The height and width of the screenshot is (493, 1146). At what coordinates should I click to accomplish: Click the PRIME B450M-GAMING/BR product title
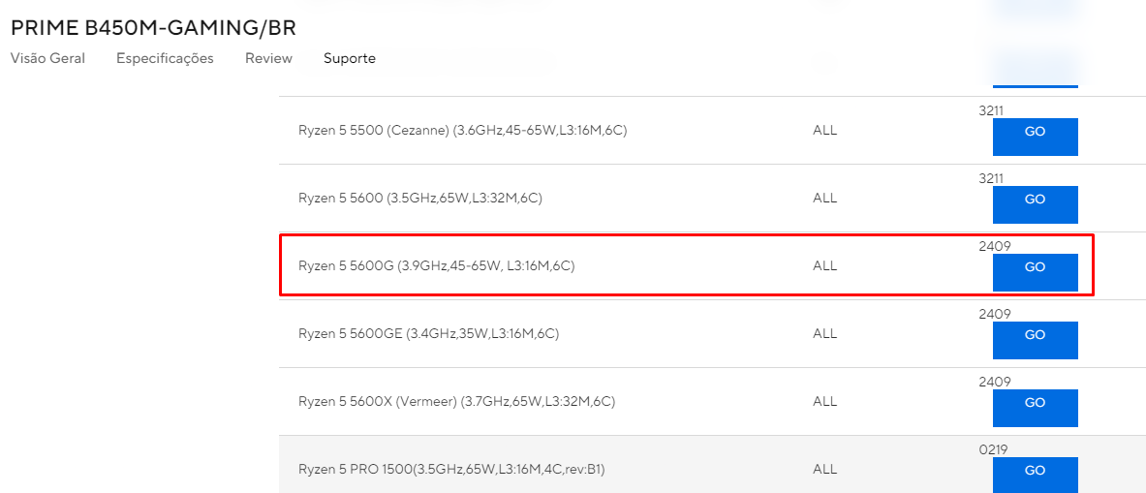[153, 28]
